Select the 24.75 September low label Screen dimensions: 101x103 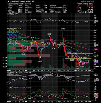pos(77,68)
